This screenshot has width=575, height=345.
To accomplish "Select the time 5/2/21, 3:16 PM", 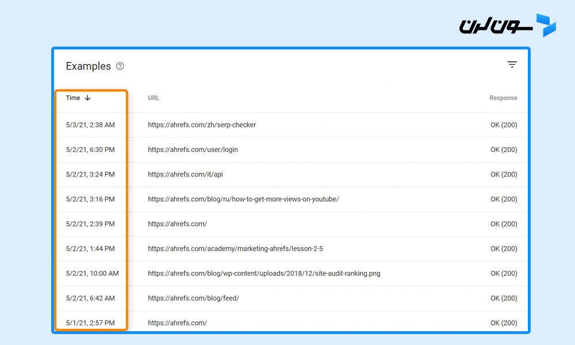I will (90, 199).
